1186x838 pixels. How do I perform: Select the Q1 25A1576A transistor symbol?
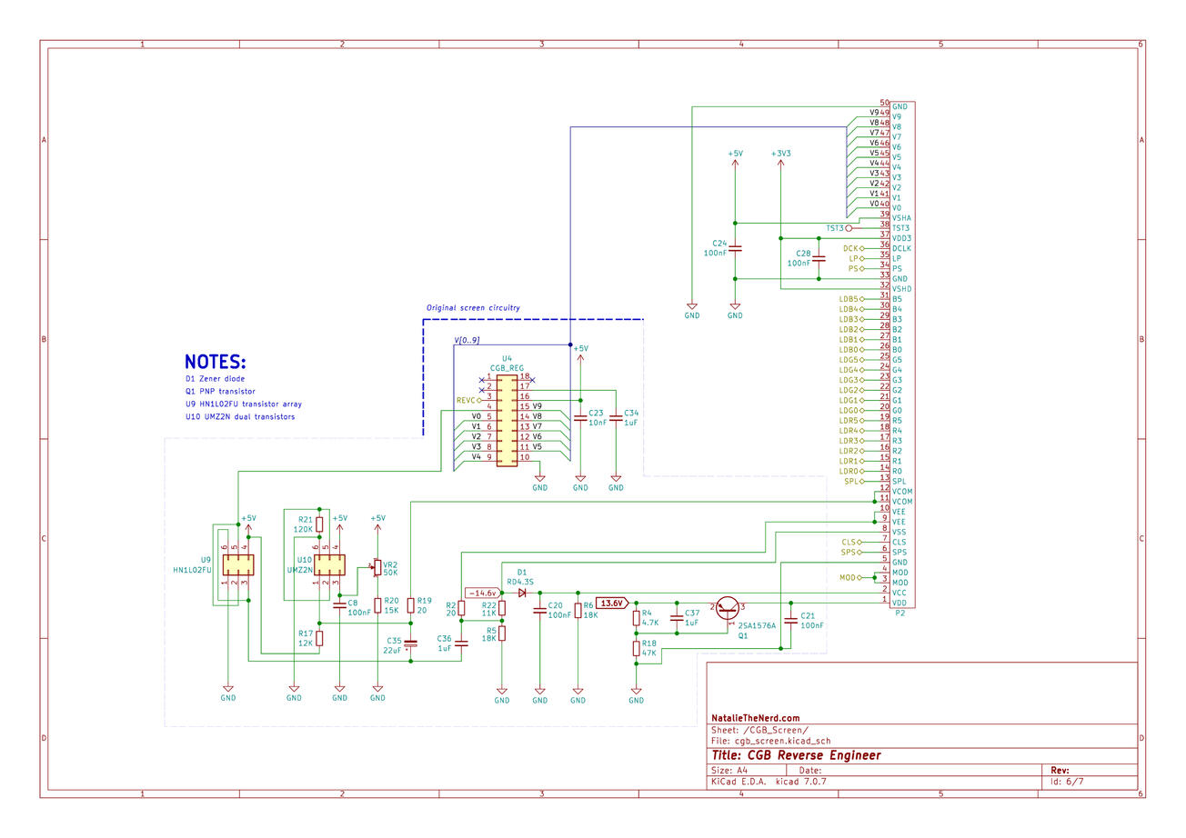(727, 609)
